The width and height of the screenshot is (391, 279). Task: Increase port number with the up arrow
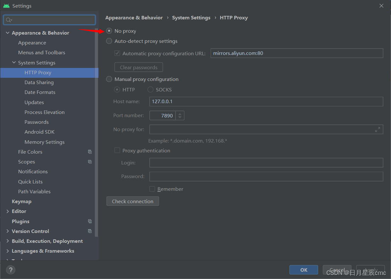[180, 113]
